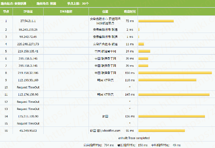Select the 安徽省合肥市 联通 location text
Viewport: 215px width, 148px height.
click(x=105, y=44)
